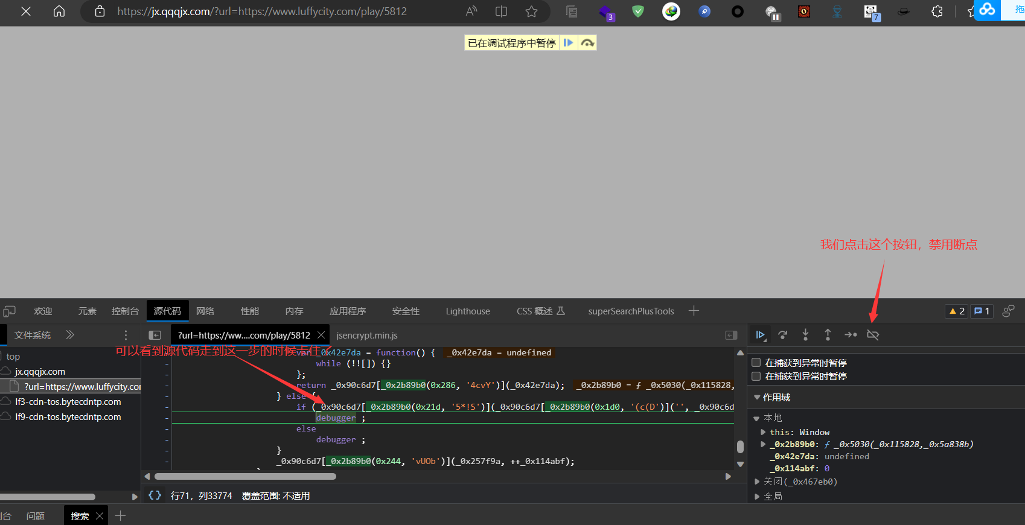Switch to the 控制台 tab
Screen dimensions: 1025x525
[125, 311]
